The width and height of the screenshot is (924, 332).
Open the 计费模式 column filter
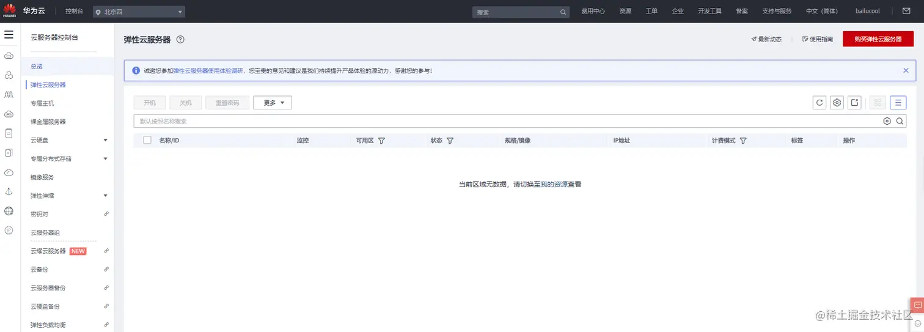[743, 141]
